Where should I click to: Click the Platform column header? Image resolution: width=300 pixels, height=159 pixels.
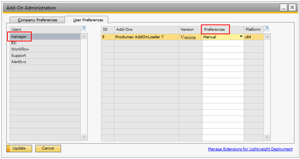click(x=253, y=30)
